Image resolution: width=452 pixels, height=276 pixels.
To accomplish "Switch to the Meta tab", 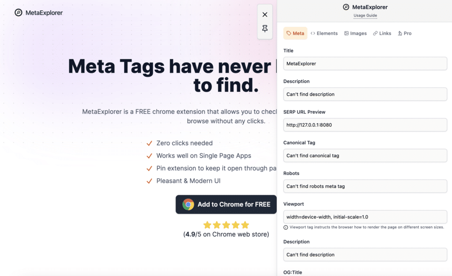I will (x=295, y=33).
